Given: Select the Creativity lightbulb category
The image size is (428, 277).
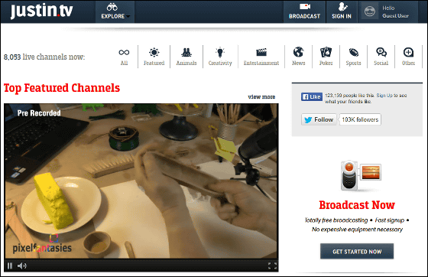Looking at the screenshot, I should [x=220, y=52].
